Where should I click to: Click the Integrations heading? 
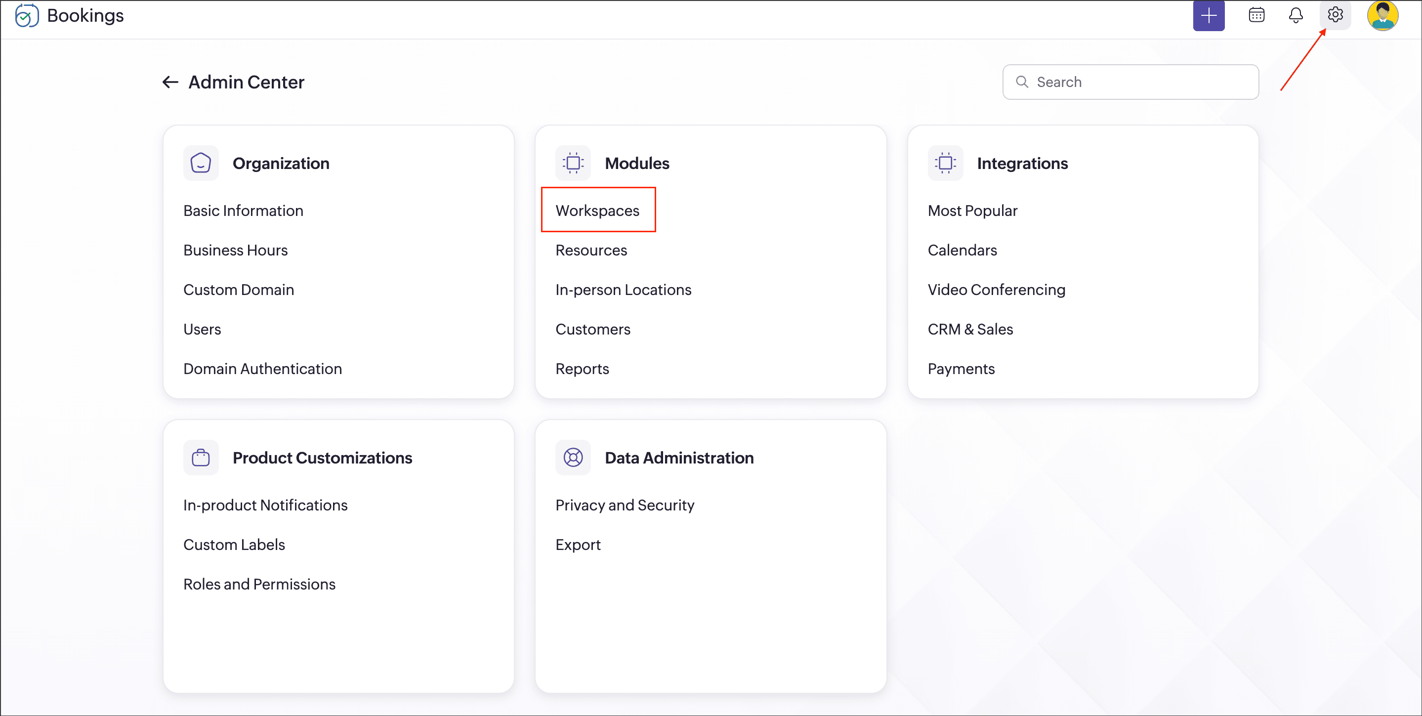pos(1022,164)
